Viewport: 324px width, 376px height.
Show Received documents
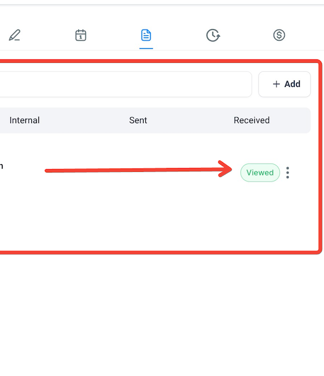coord(252,120)
